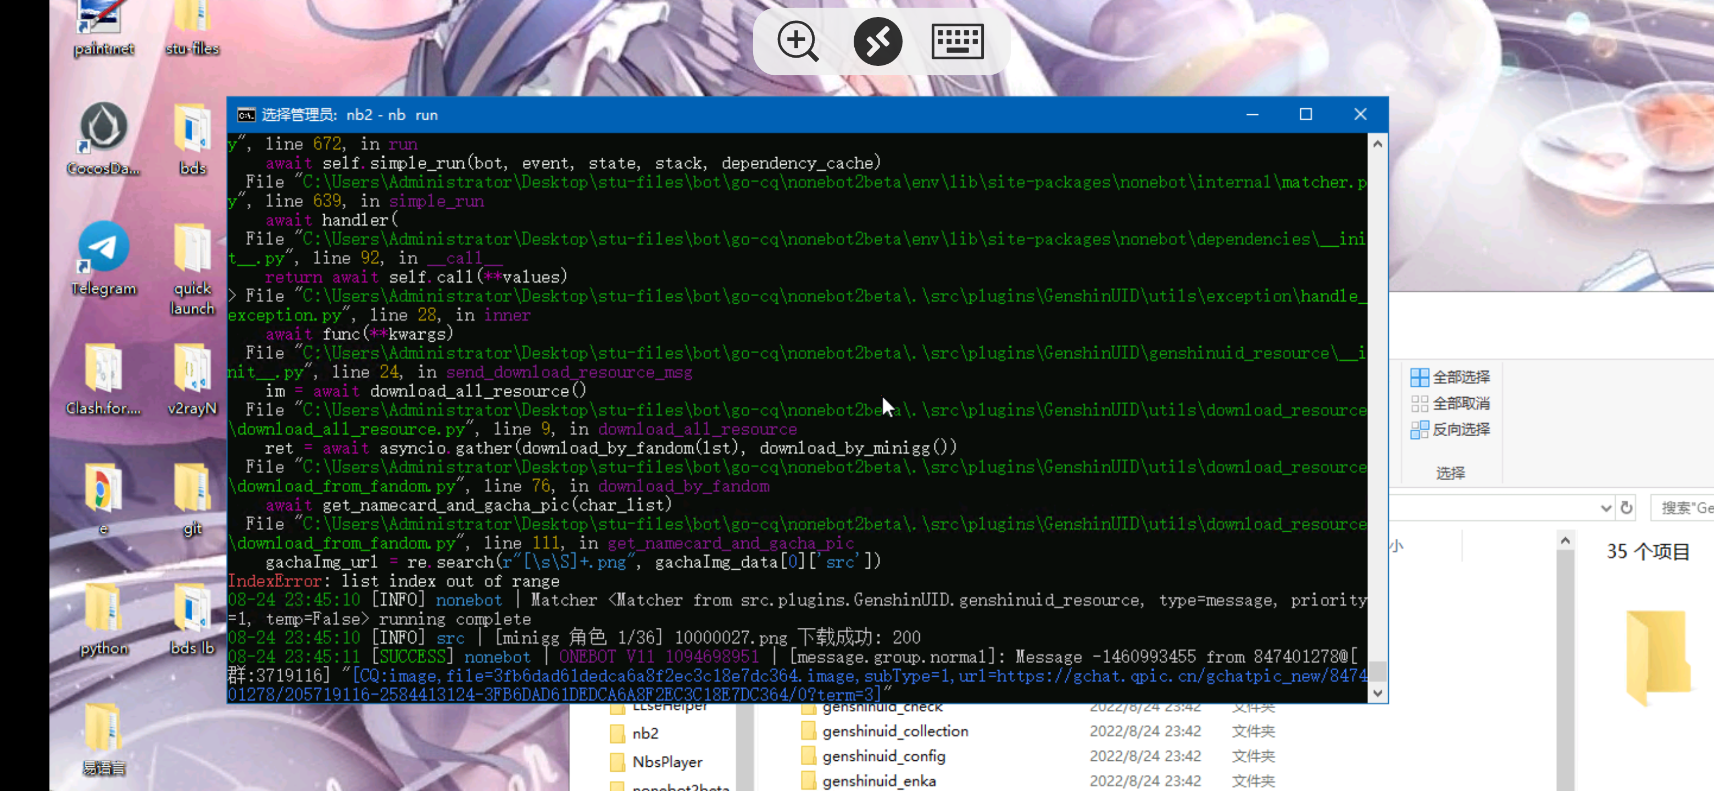The image size is (1714, 791).
Task: Select the genshinuid_collection folder
Action: (885, 731)
